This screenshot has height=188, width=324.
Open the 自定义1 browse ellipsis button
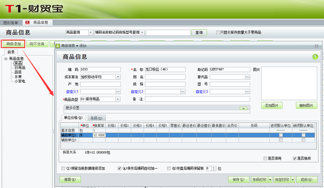[118, 91]
